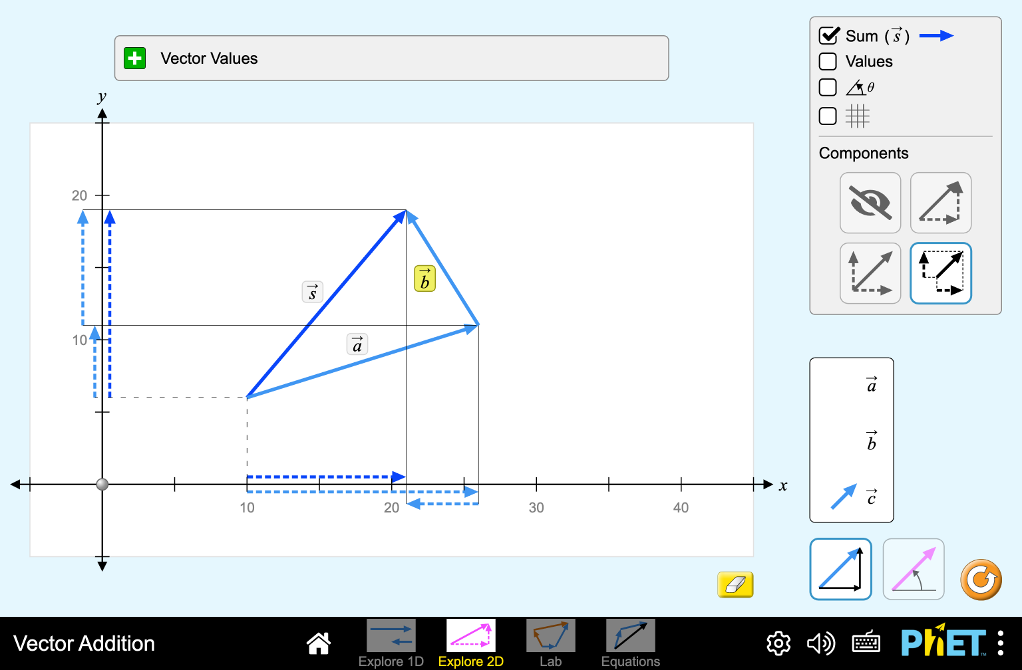This screenshot has width=1022, height=670.
Task: Select polar vector mode button
Action: (914, 569)
